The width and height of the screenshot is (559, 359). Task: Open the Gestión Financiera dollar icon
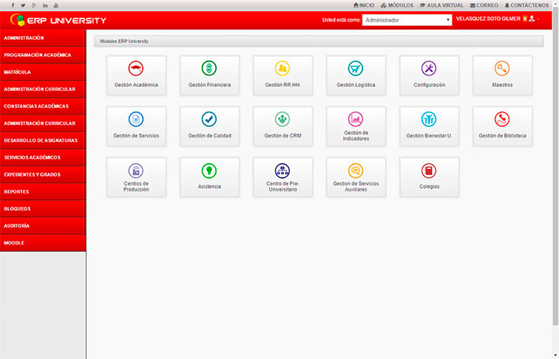coord(209,69)
